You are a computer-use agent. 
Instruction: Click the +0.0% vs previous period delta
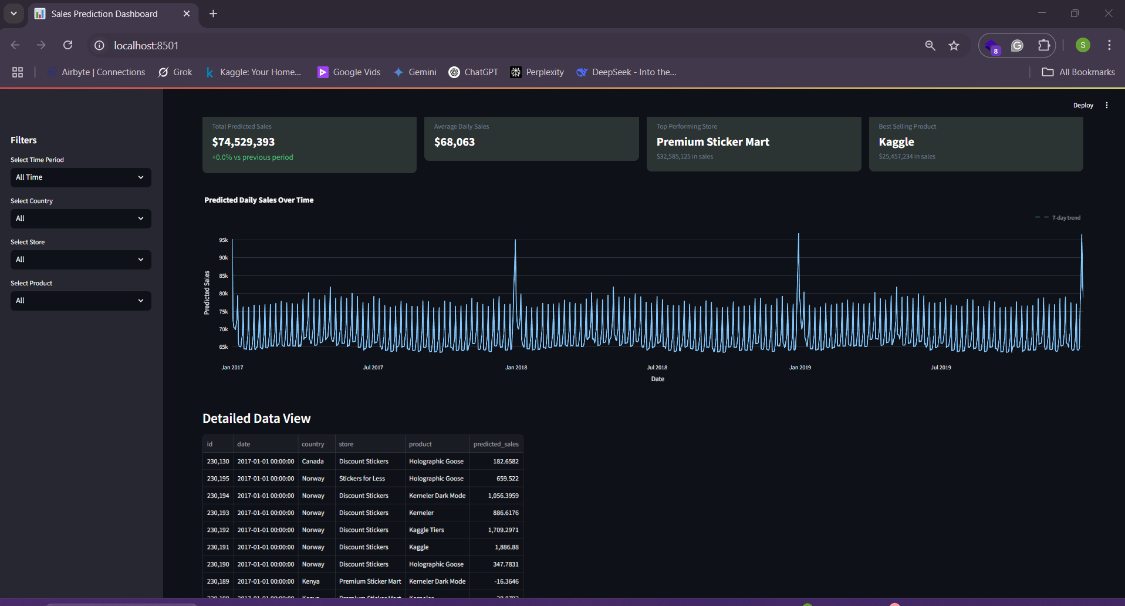252,157
